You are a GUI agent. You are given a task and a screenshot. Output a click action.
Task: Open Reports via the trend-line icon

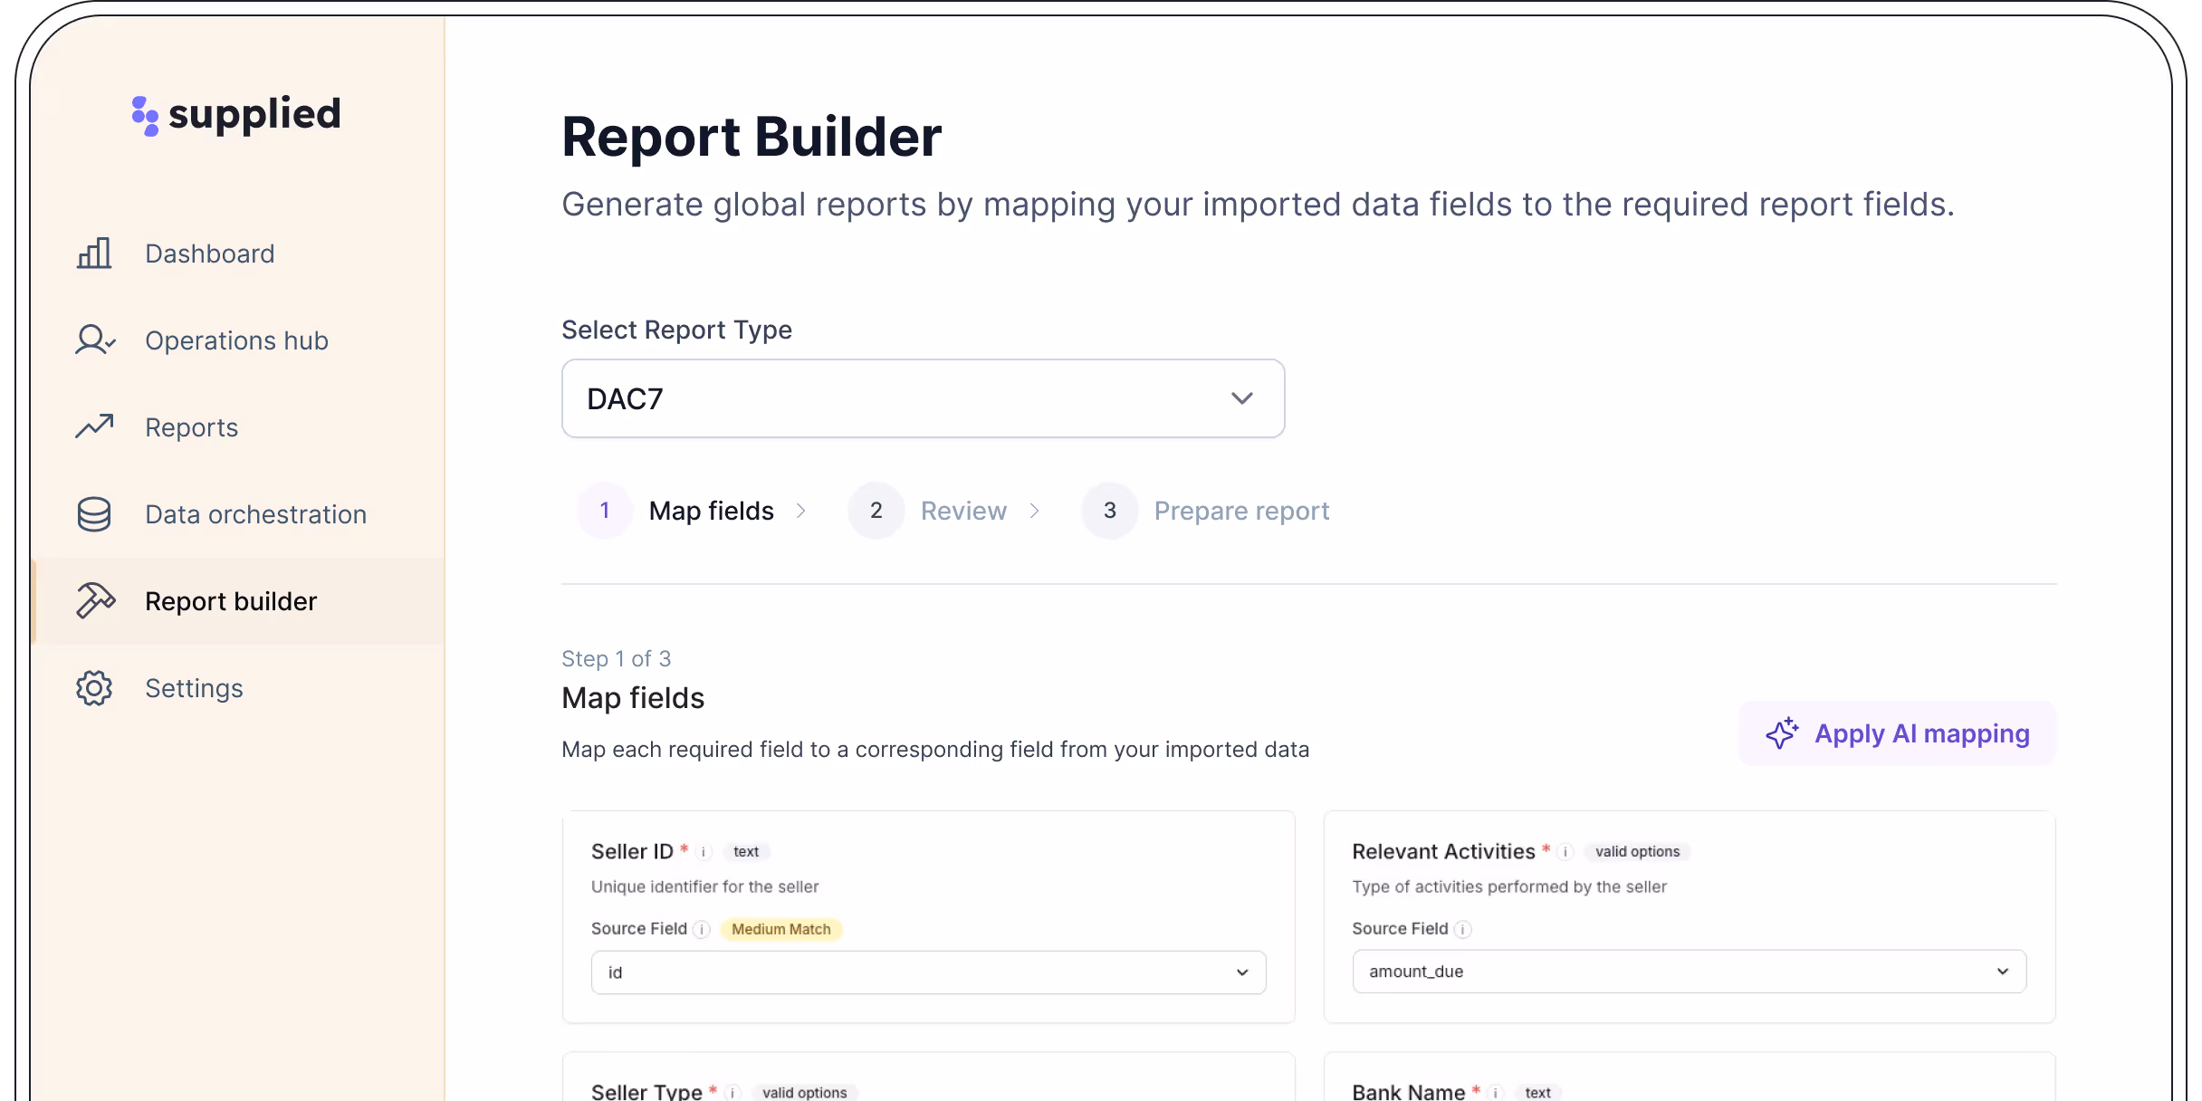(x=93, y=426)
